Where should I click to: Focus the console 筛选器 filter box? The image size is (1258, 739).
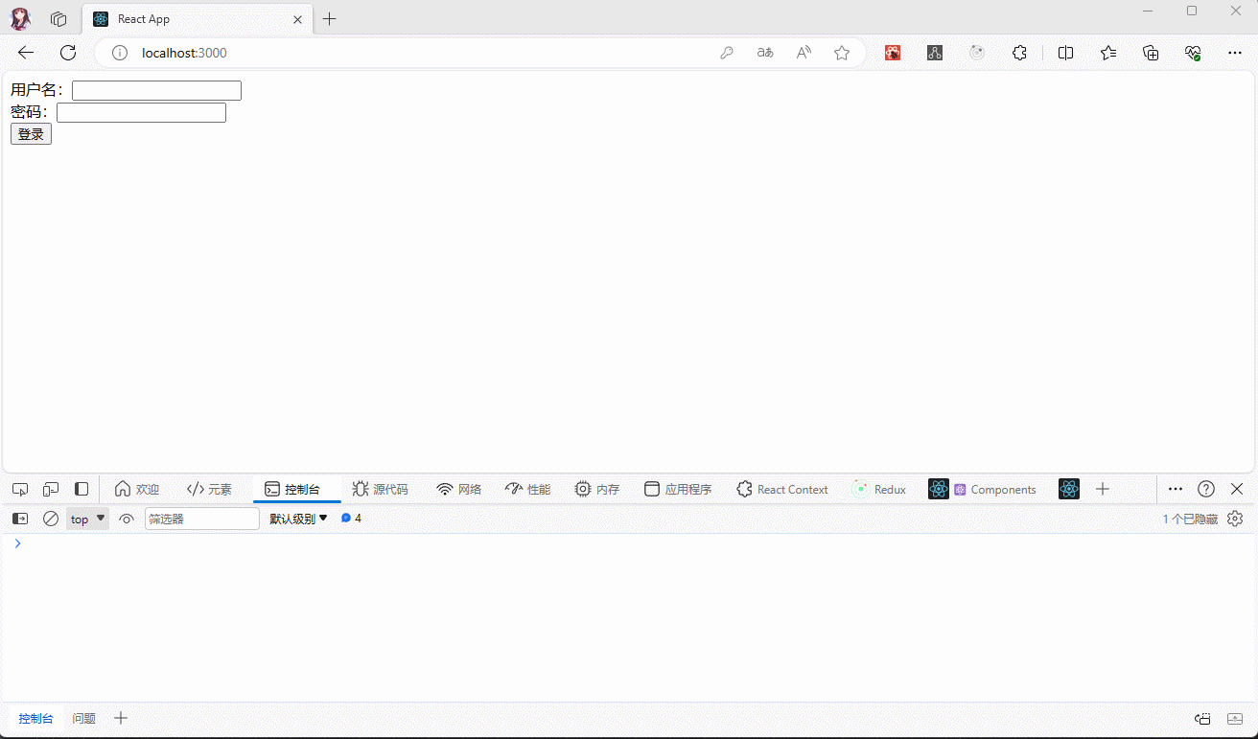tap(201, 519)
